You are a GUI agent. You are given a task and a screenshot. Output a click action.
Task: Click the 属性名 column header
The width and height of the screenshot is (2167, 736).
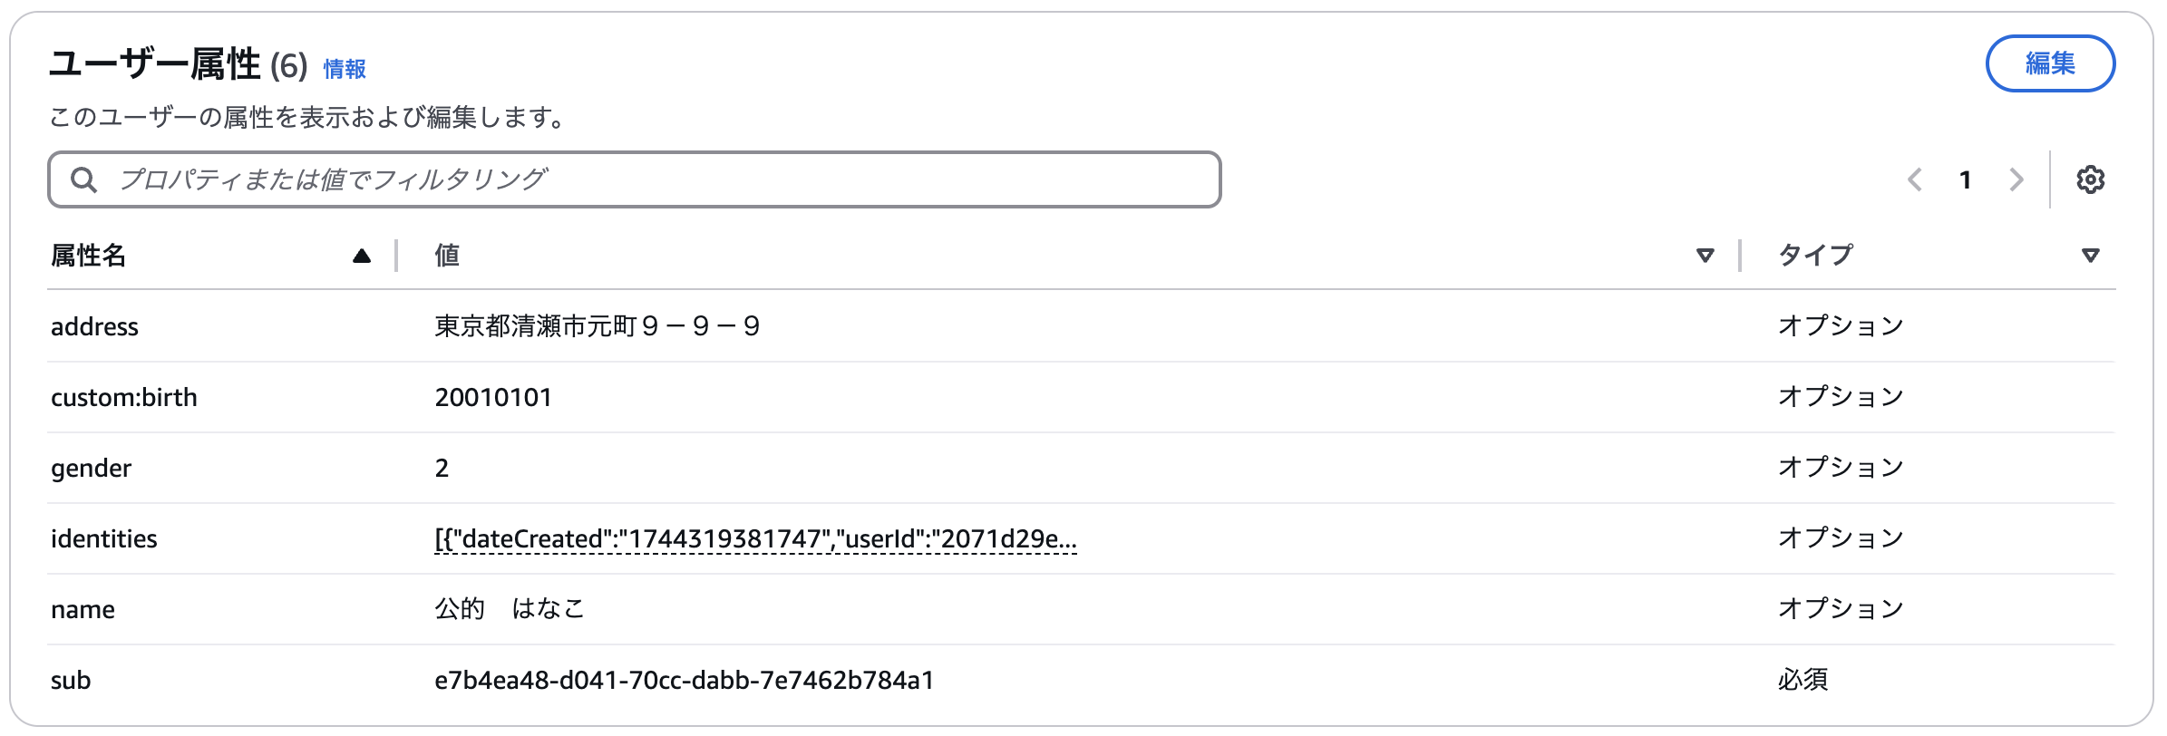pos(88,256)
